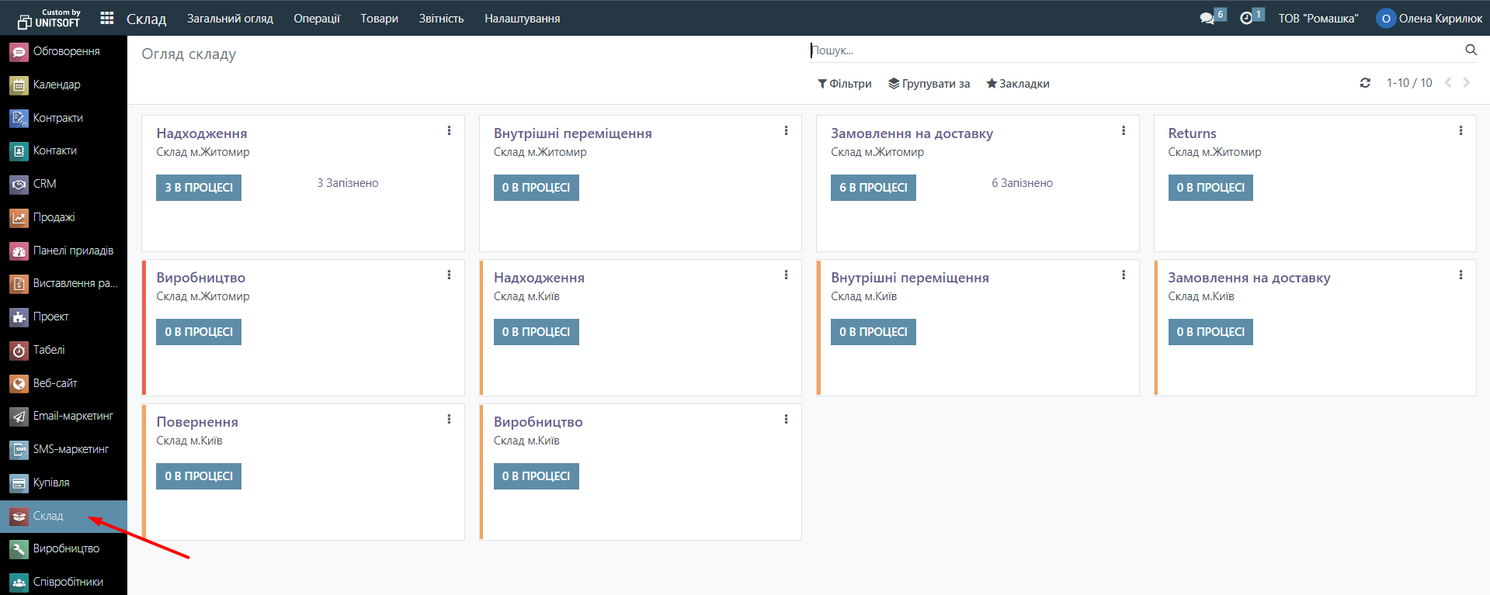Screen dimensions: 1490x595
Task: Expand the Групувати за dropdown
Action: (x=929, y=84)
